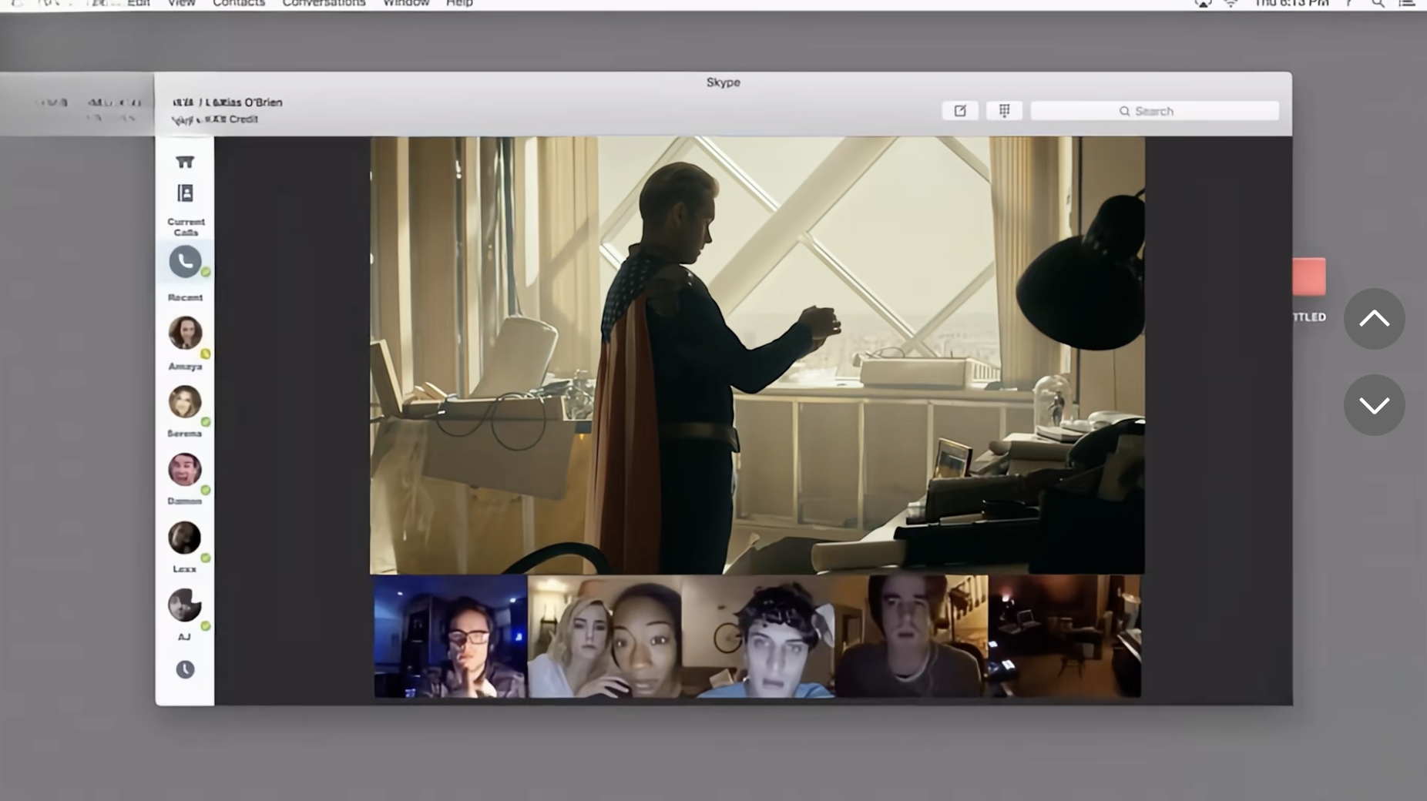
Task: Open the Spotlight search icon in menu bar
Action: pos(1378,3)
